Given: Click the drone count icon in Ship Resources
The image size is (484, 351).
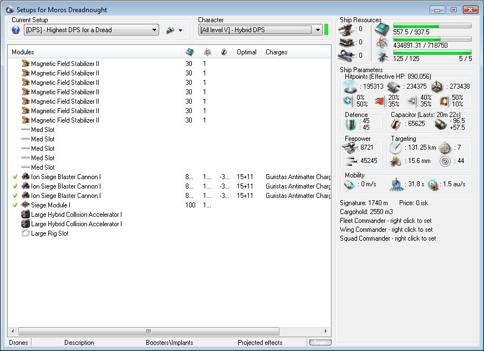Looking at the screenshot, I should (346, 55).
